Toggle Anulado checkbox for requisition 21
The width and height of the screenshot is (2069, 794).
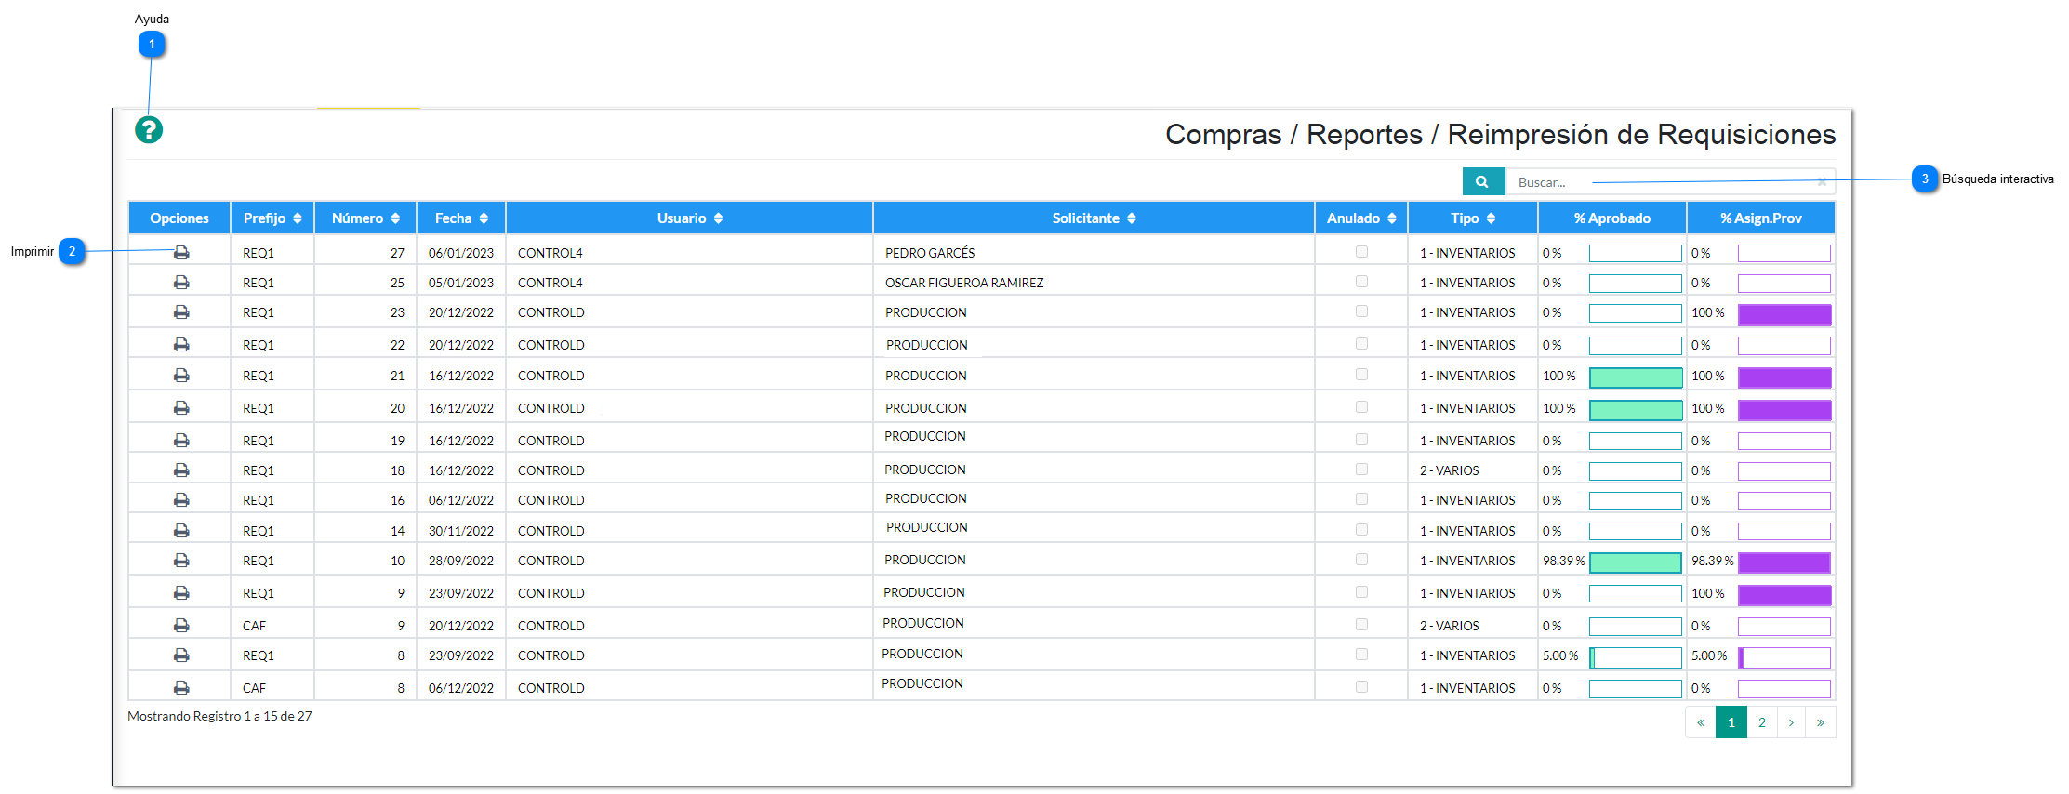[1361, 375]
